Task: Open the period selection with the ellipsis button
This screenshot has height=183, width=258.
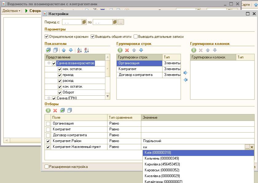Action: pyautogui.click(x=121, y=22)
